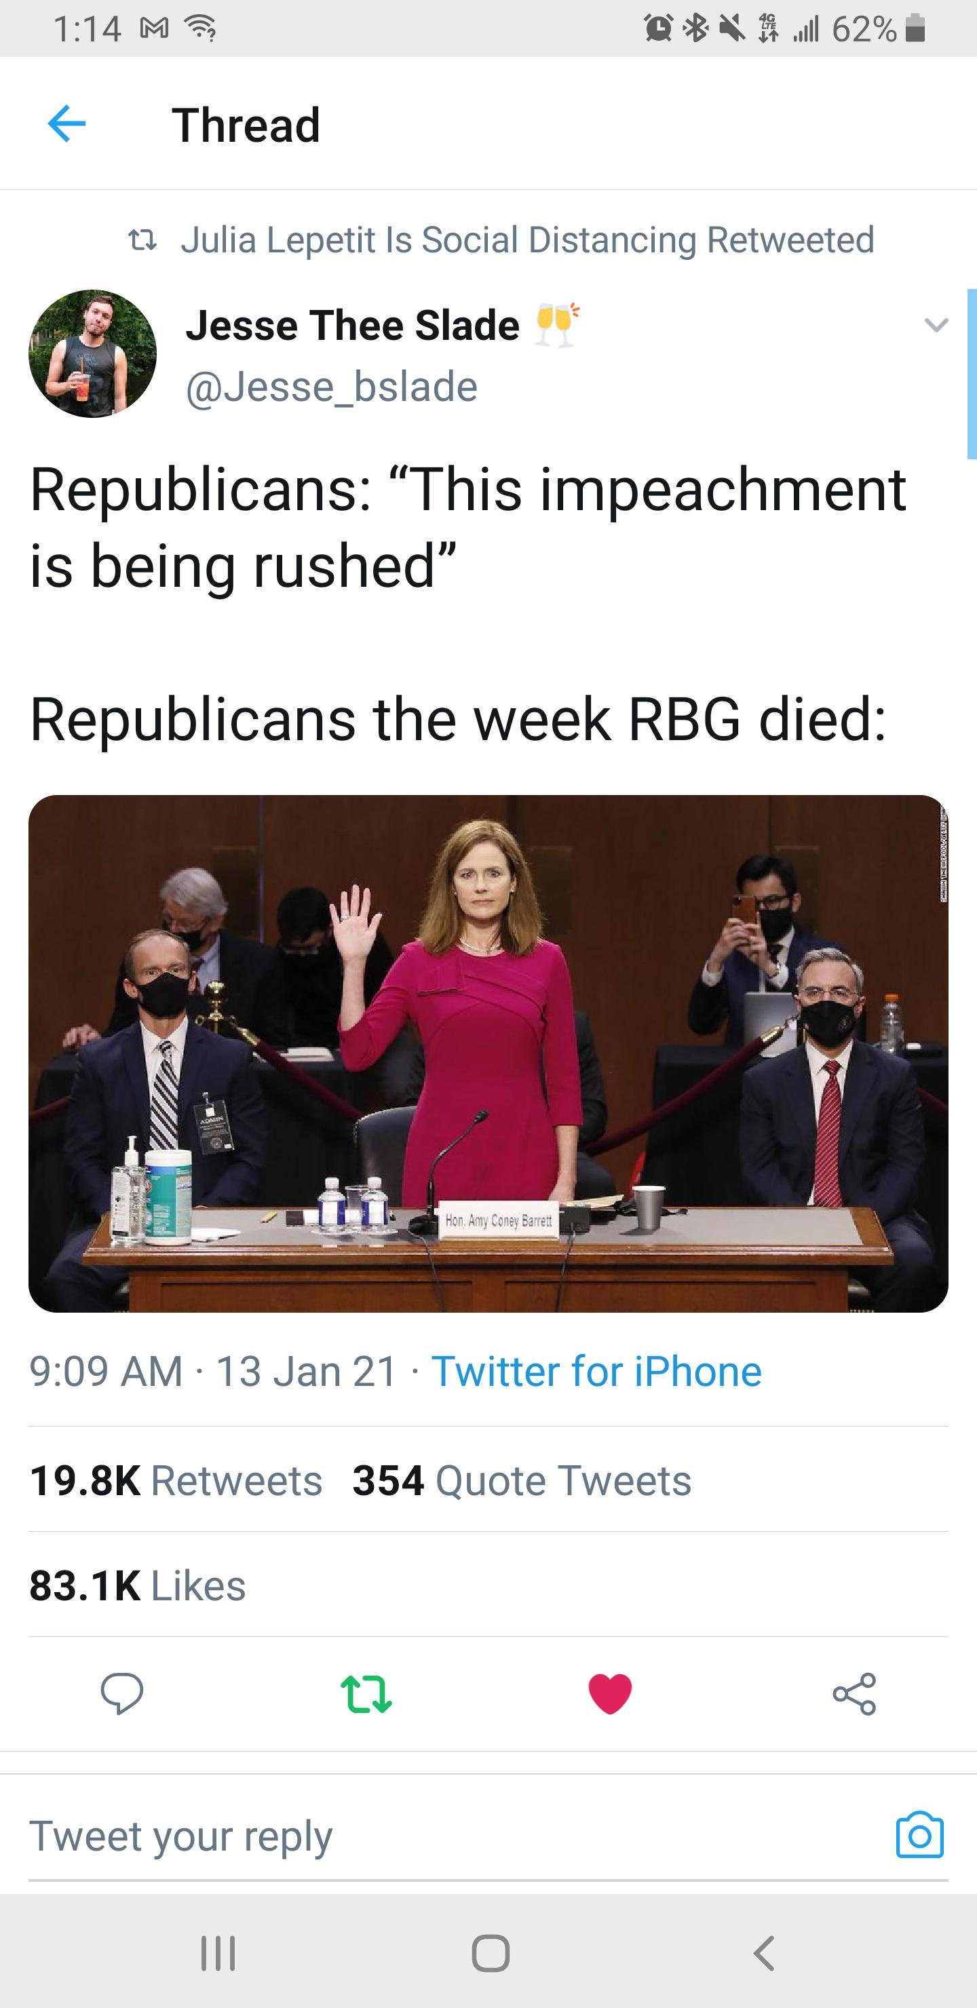This screenshot has height=2008, width=977.
Task: Unlike the tweet with the red heart
Action: click(x=610, y=1693)
